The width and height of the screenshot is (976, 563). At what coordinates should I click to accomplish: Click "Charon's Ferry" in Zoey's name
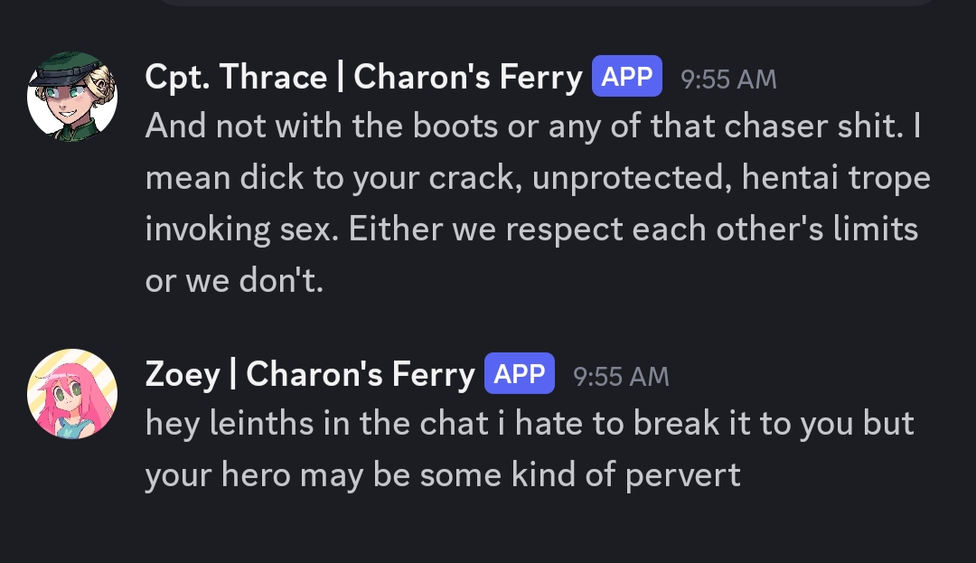(x=360, y=374)
